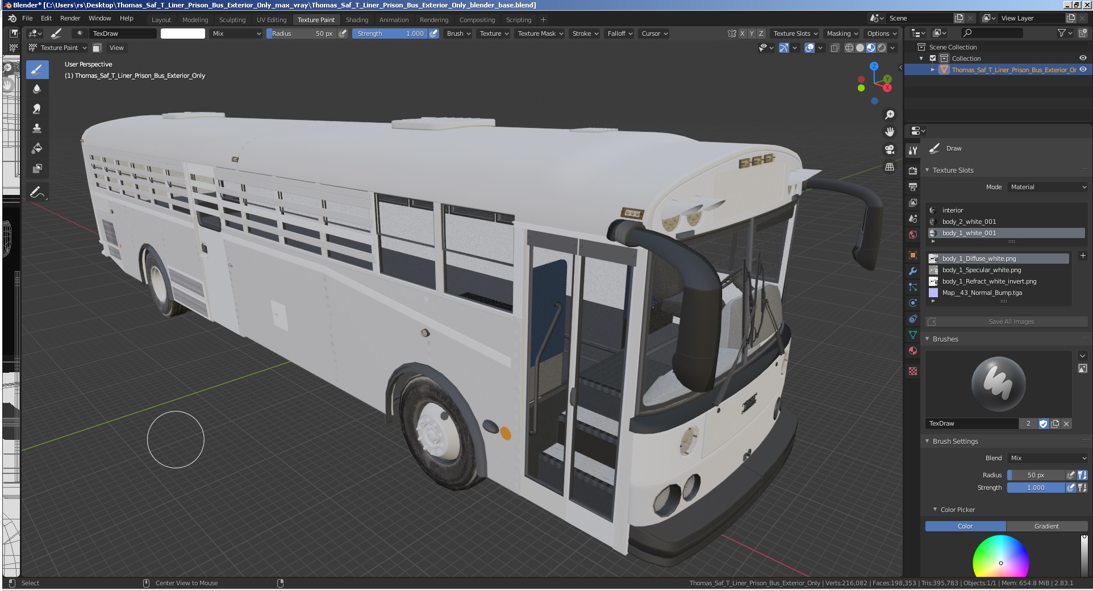Add a new texture paint slot
The height and width of the screenshot is (591, 1093).
click(1083, 256)
